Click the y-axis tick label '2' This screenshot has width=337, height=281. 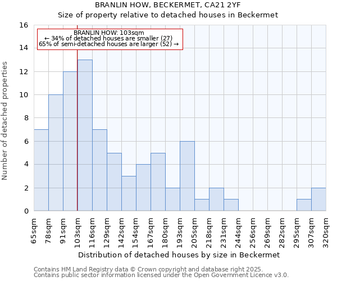tap(26, 188)
